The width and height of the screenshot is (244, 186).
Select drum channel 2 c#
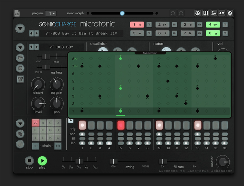pyautogui.click(x=162, y=25)
